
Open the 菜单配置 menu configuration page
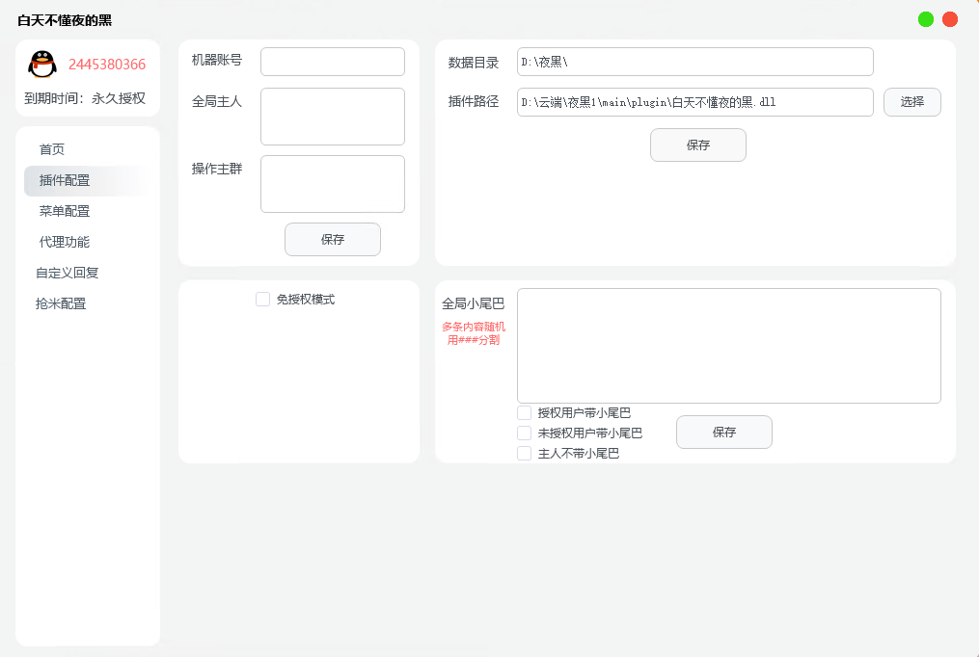(x=62, y=211)
